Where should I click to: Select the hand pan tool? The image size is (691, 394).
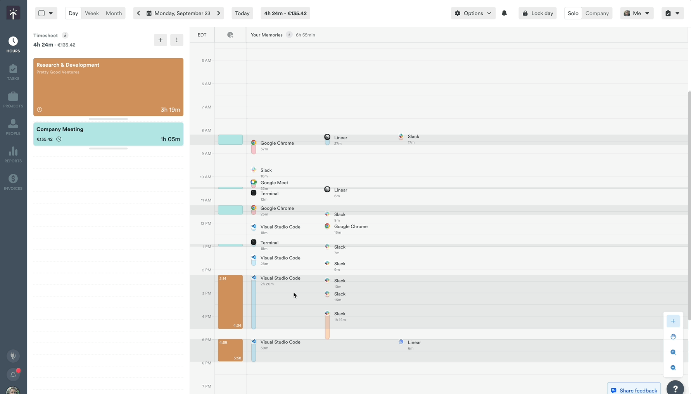point(673,337)
